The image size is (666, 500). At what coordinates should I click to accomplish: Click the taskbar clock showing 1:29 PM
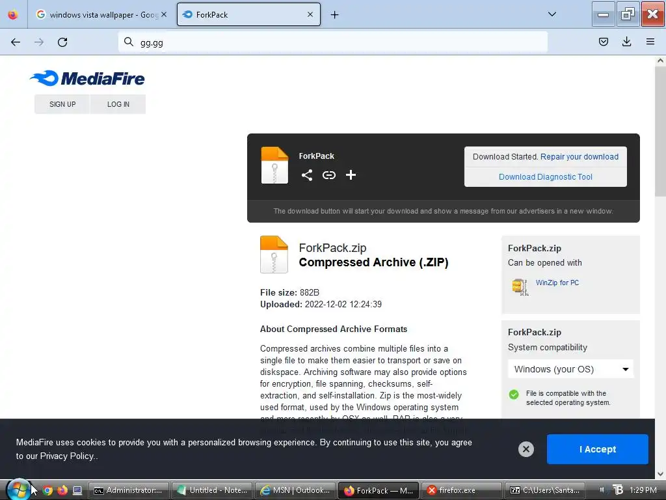[643, 490]
